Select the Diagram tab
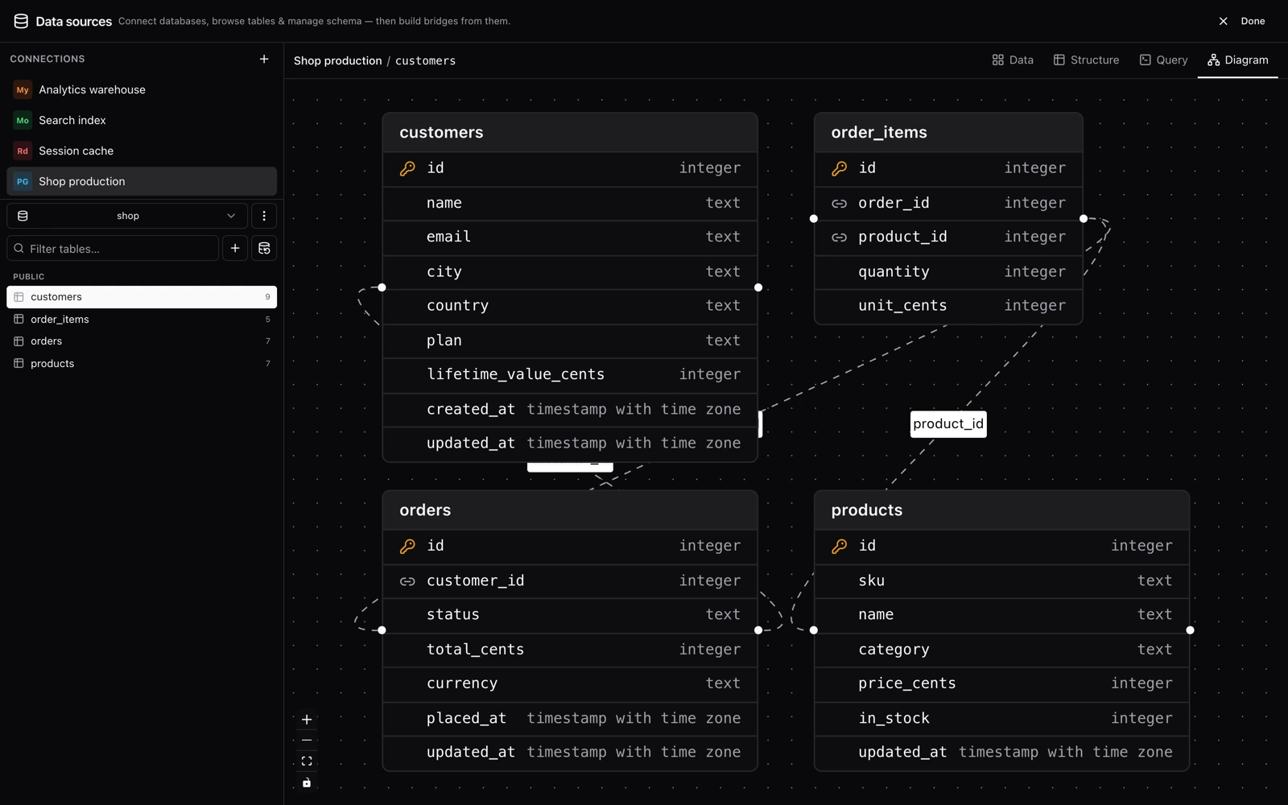The image size is (1288, 805). 1237,60
